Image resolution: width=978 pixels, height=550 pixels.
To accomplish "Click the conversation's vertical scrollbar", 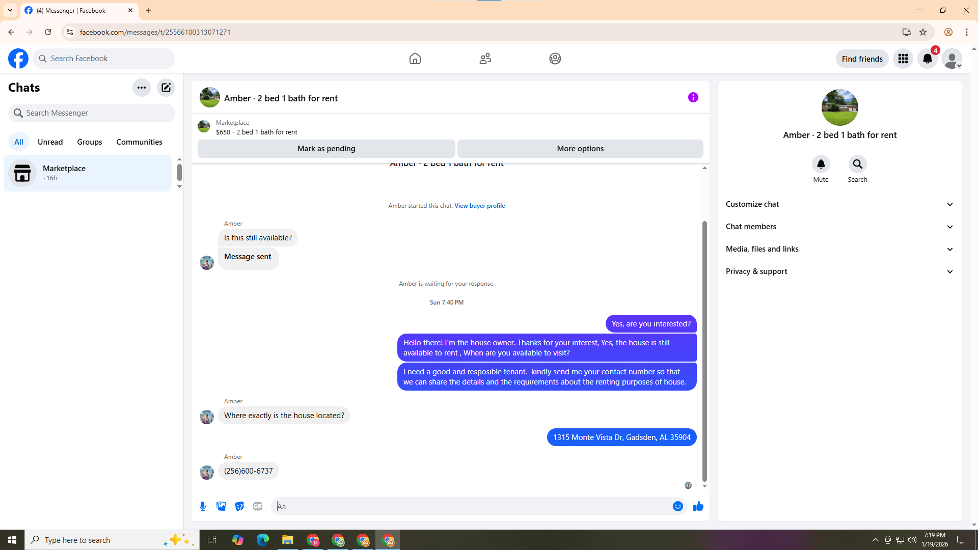I will (704, 351).
